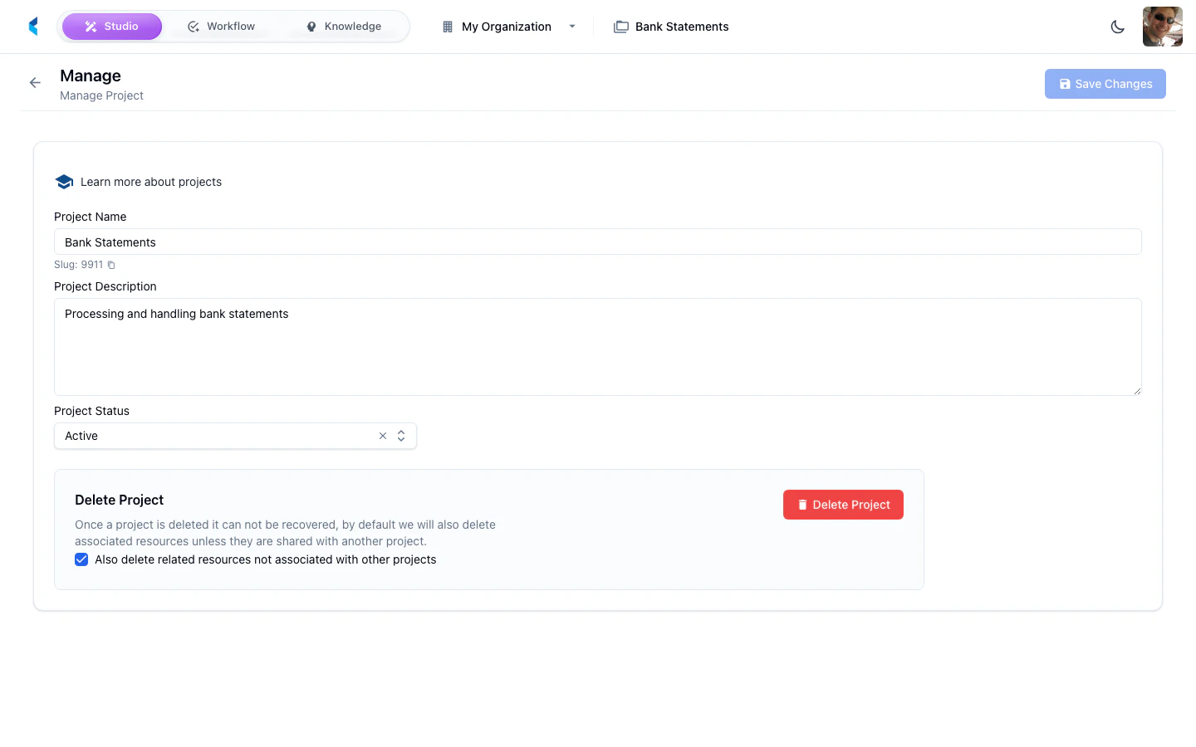The image size is (1196, 747).
Task: Click the Save Changes button
Action: pyautogui.click(x=1105, y=83)
